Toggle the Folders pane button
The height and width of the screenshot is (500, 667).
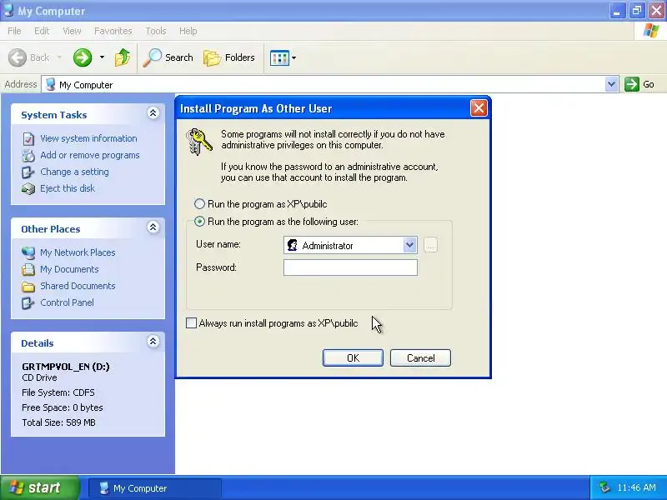coord(228,57)
